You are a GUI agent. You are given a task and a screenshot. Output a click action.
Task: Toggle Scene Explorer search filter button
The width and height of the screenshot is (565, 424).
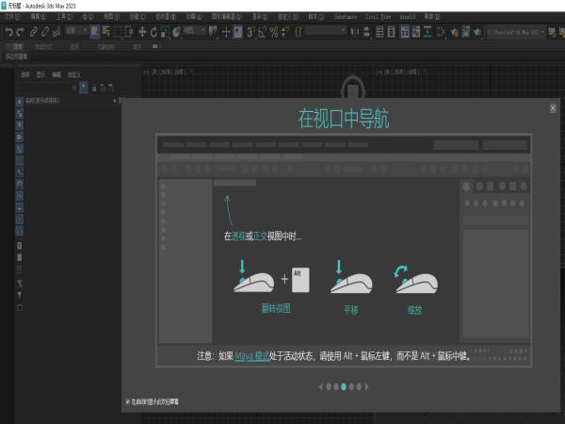pyautogui.click(x=83, y=88)
